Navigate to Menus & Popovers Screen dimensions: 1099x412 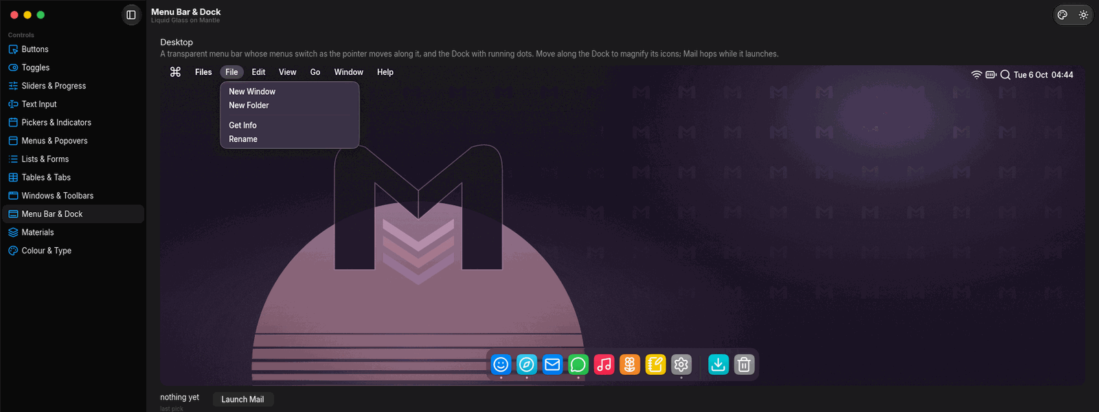point(73,141)
